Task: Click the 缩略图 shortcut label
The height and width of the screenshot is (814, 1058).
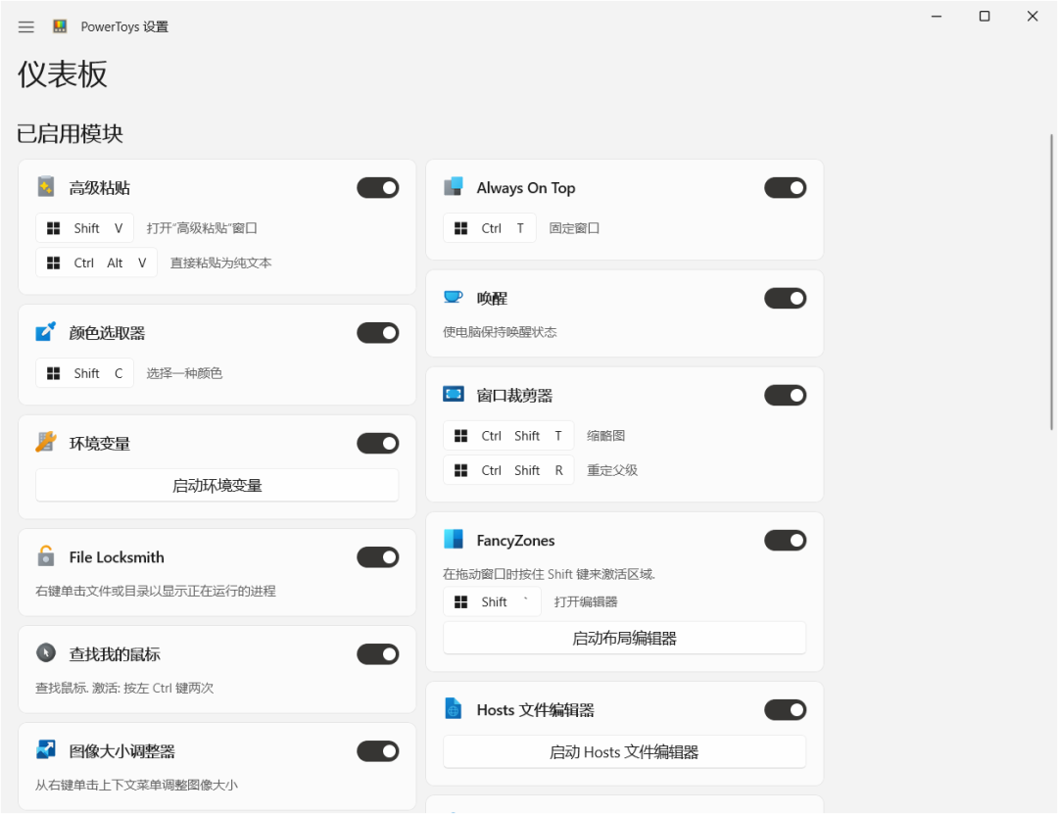Action: (606, 436)
